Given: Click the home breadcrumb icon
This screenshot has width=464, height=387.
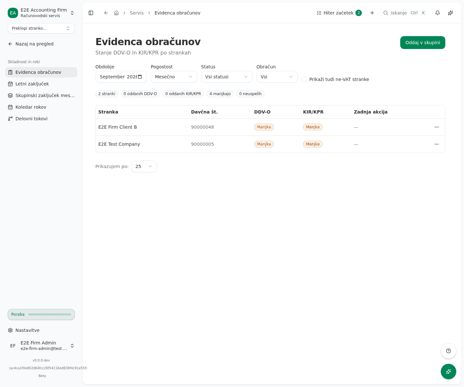Looking at the screenshot, I should point(116,13).
